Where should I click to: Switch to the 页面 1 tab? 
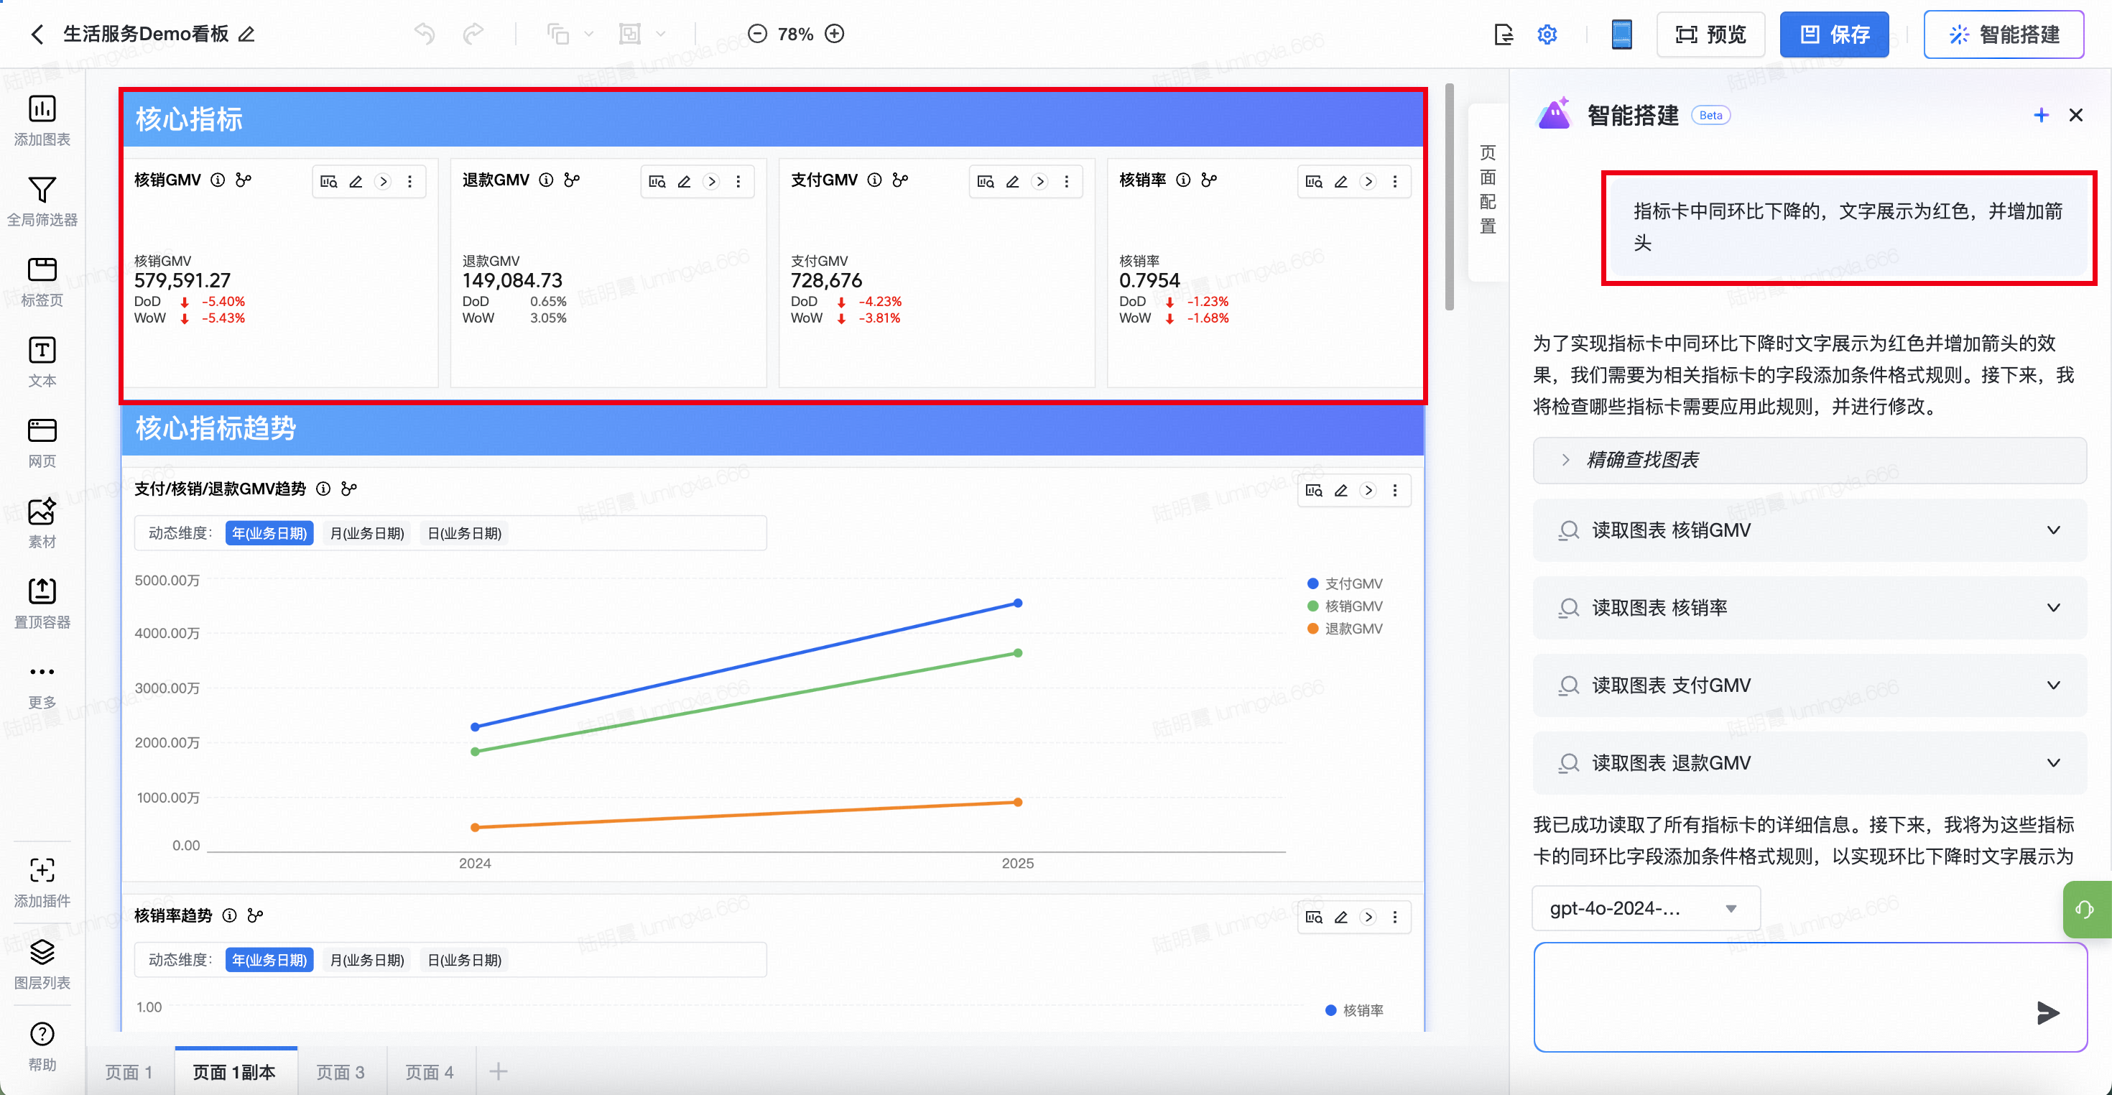pyautogui.click(x=129, y=1072)
